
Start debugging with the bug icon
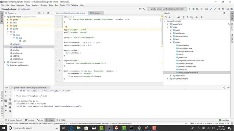click(x=193, y=9)
